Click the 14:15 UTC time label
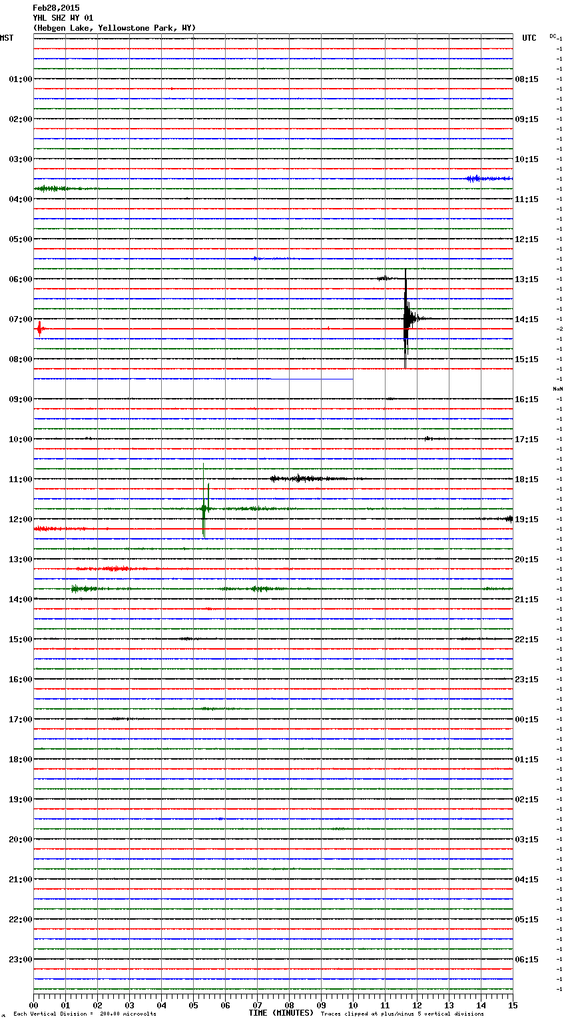 point(527,319)
